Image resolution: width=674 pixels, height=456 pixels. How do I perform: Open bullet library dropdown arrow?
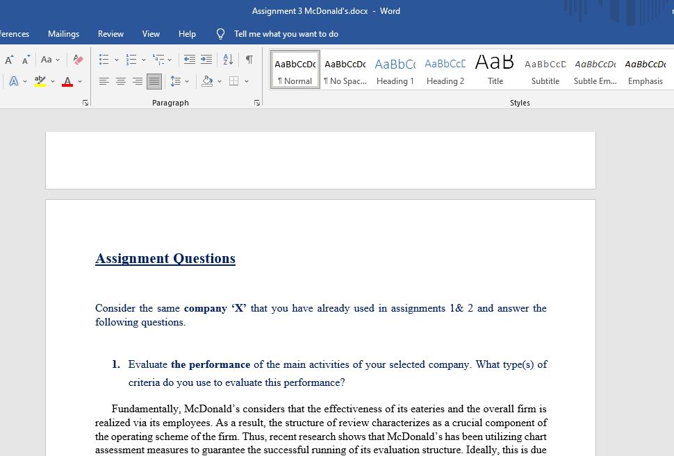coord(117,60)
